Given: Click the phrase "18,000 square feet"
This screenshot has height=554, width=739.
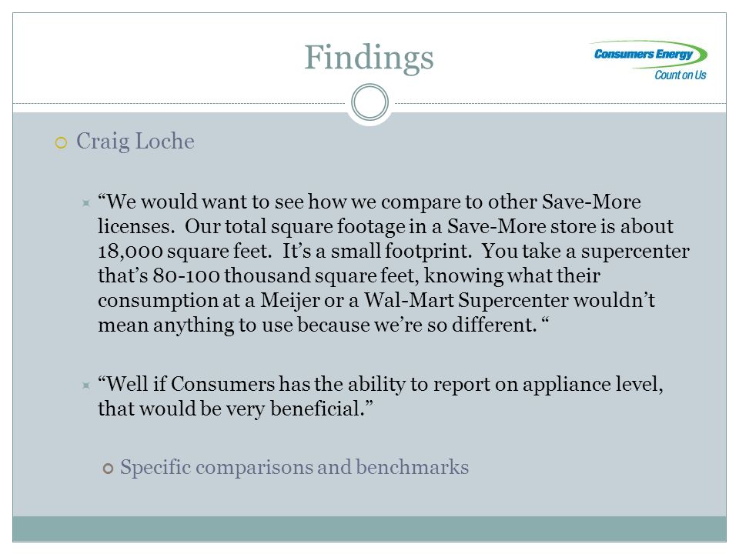Looking at the screenshot, I should click(184, 251).
